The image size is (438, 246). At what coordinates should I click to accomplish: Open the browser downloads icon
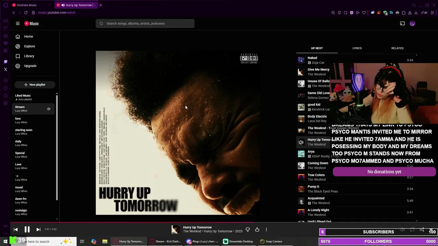tap(416, 13)
